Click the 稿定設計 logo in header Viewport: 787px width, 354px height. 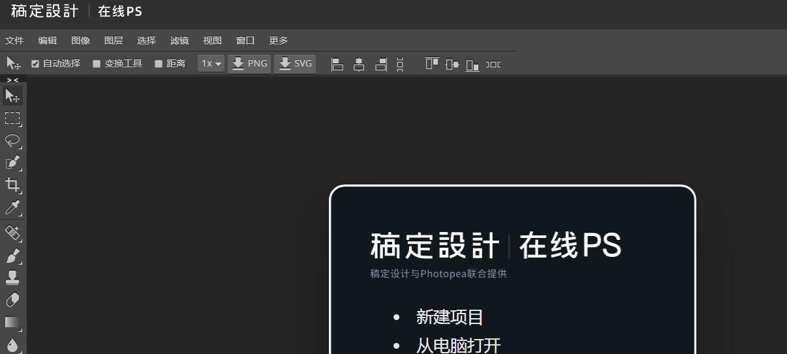[44, 11]
